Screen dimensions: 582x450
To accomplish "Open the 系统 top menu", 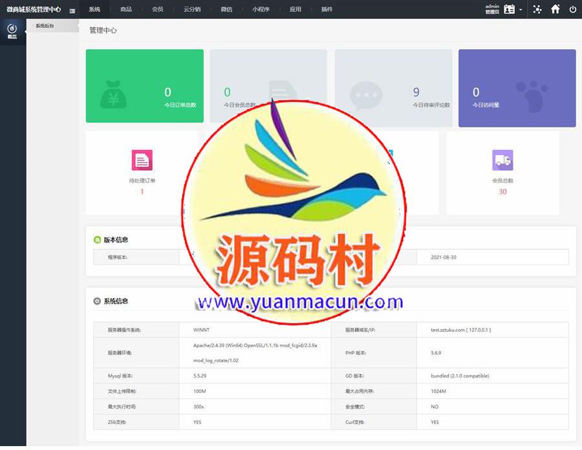I will pyautogui.click(x=94, y=10).
